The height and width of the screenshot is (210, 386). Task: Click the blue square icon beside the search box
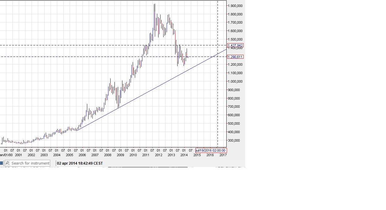point(1,163)
